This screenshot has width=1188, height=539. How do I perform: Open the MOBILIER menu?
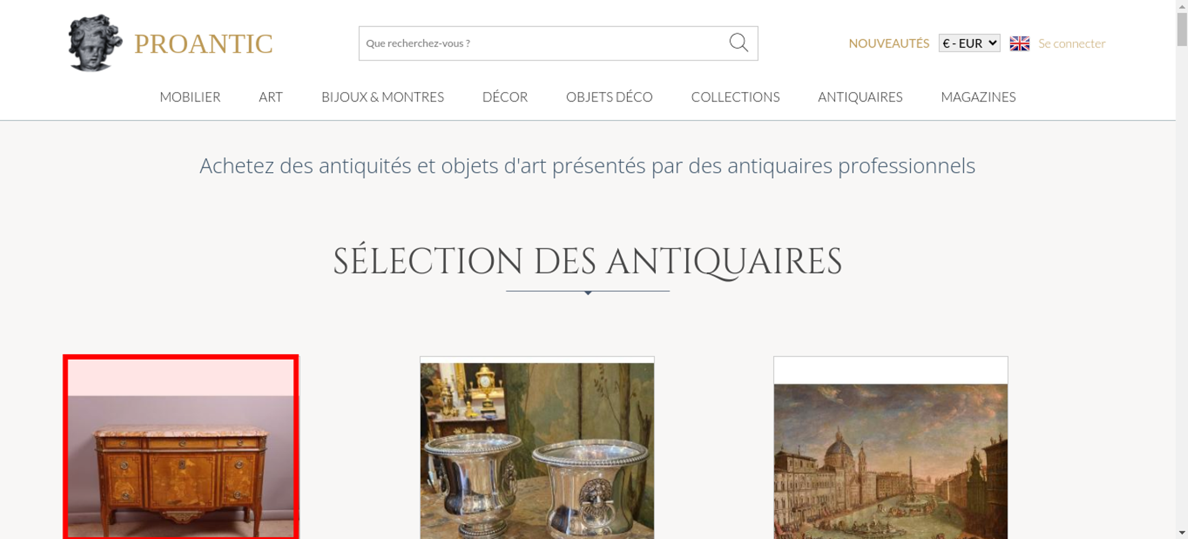pos(190,97)
